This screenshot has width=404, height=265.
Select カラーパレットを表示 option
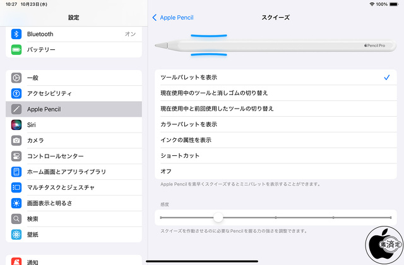pyautogui.click(x=276, y=124)
